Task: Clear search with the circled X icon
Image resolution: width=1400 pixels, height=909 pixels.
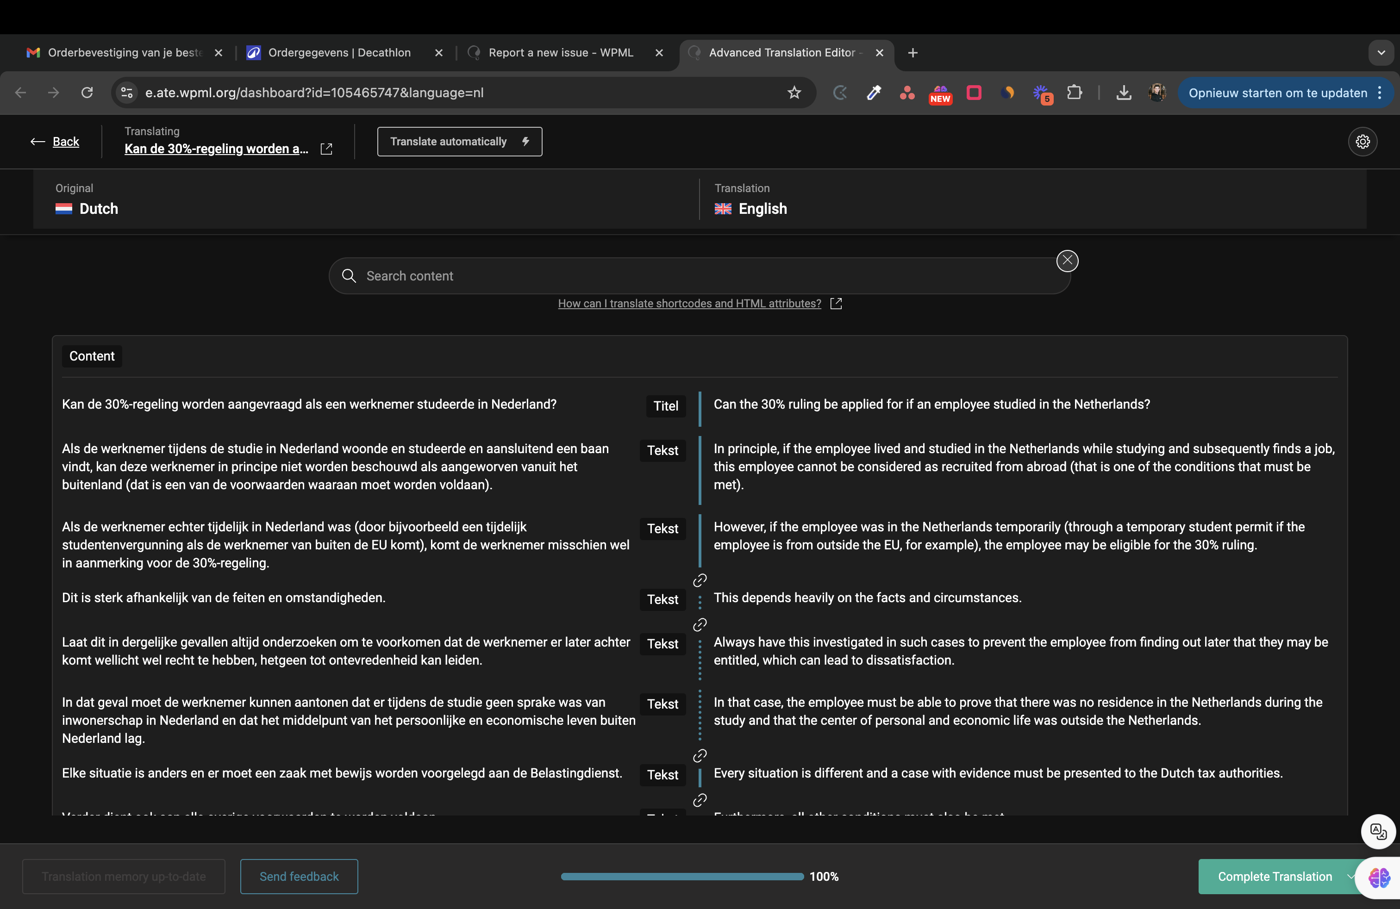Action: click(x=1067, y=261)
